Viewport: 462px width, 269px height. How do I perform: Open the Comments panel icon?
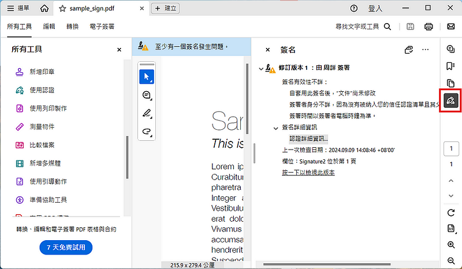[x=450, y=49]
